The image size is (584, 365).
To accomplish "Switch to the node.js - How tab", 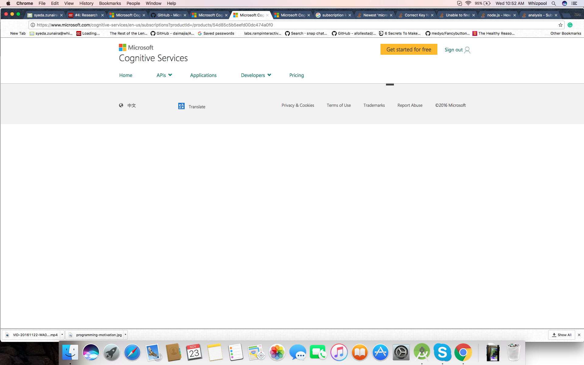I will click(498, 15).
